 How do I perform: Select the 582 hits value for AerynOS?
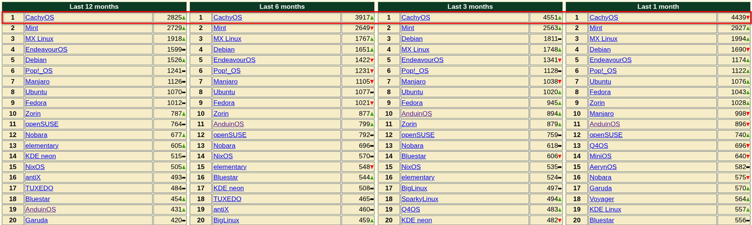[740, 166]
